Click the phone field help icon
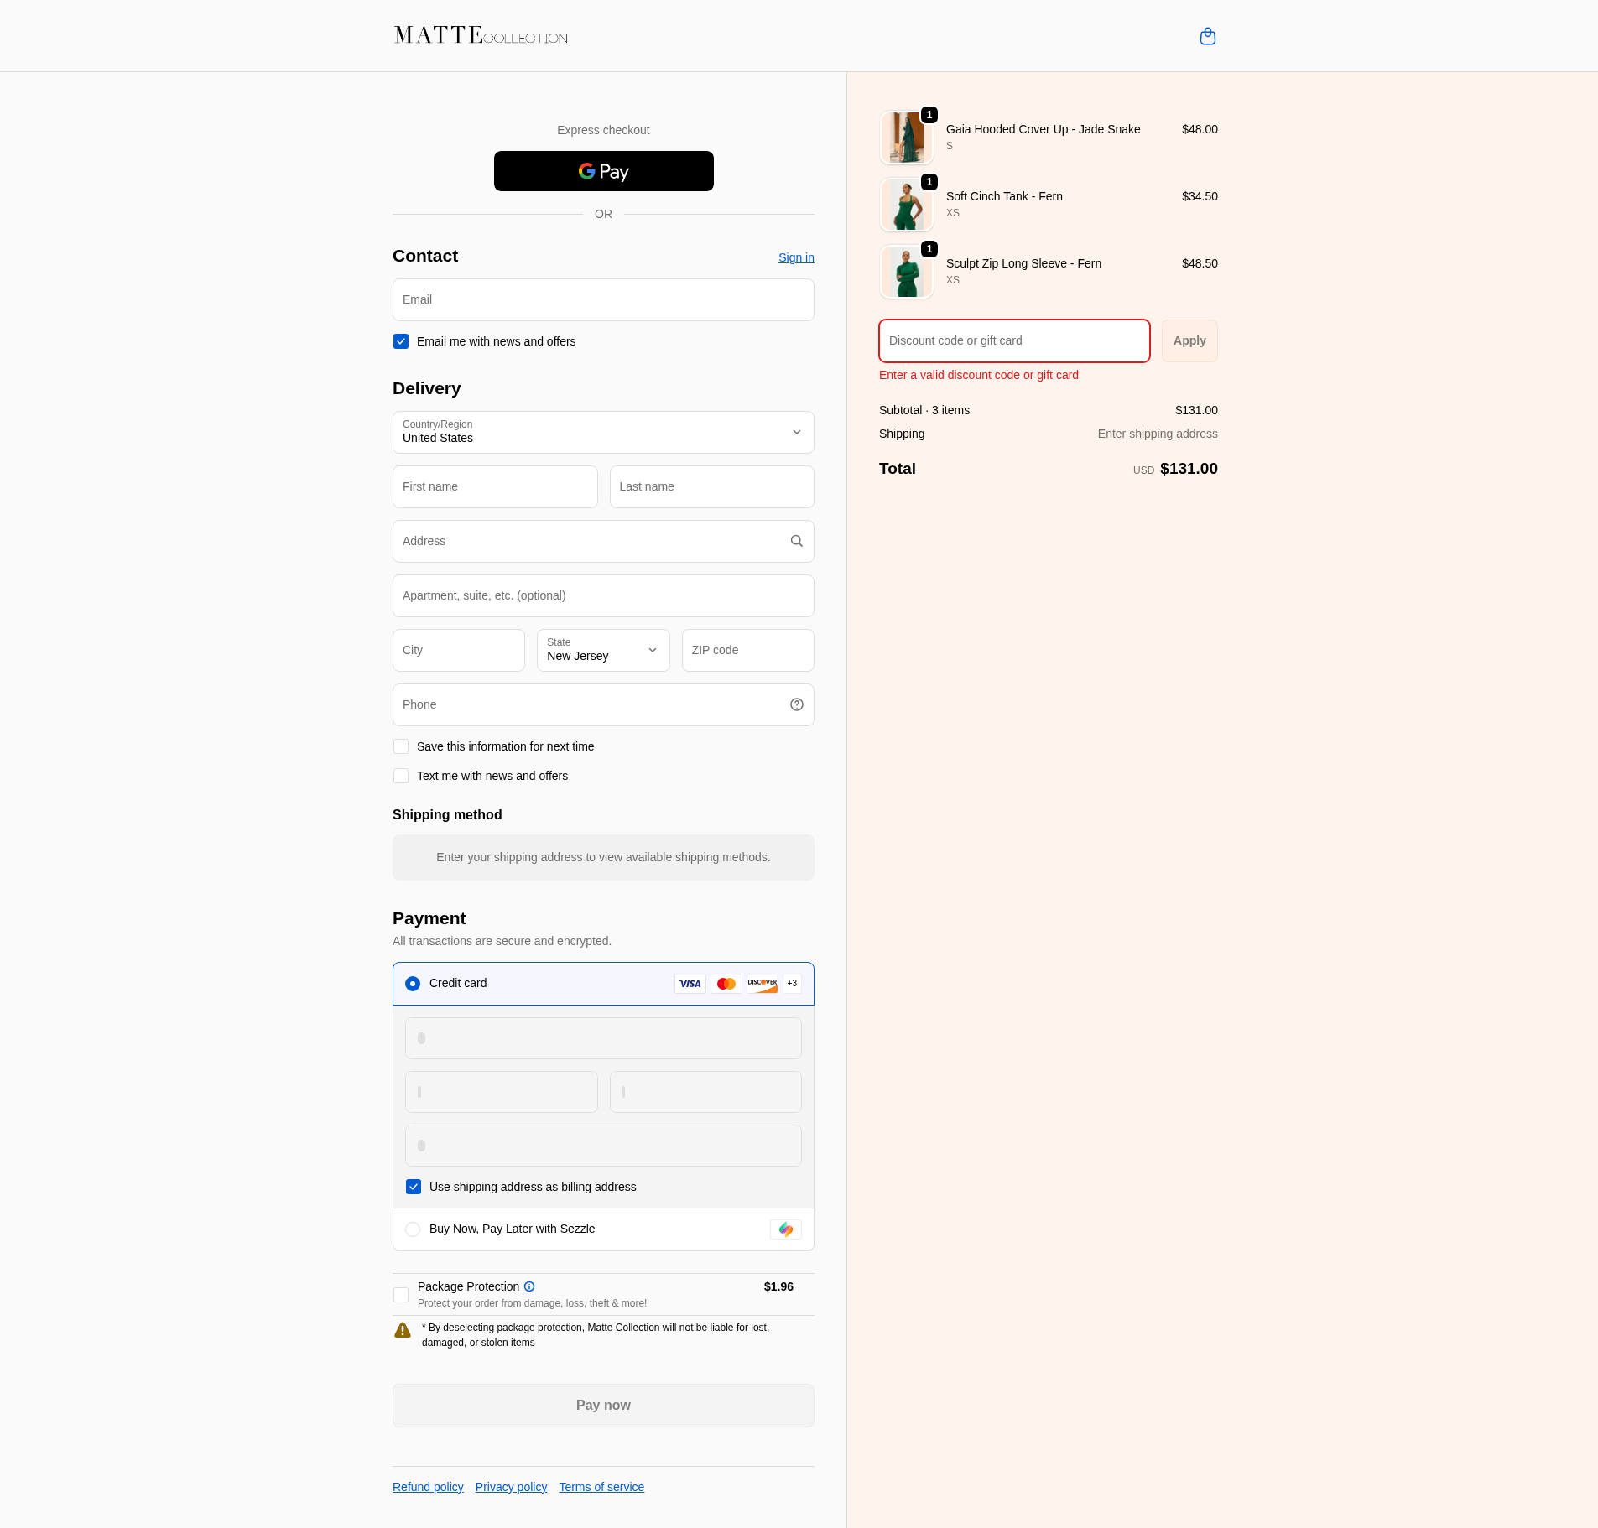Screen dimensions: 1598x1528 point(796,704)
